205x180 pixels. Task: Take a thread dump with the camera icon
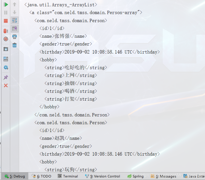point(6,49)
